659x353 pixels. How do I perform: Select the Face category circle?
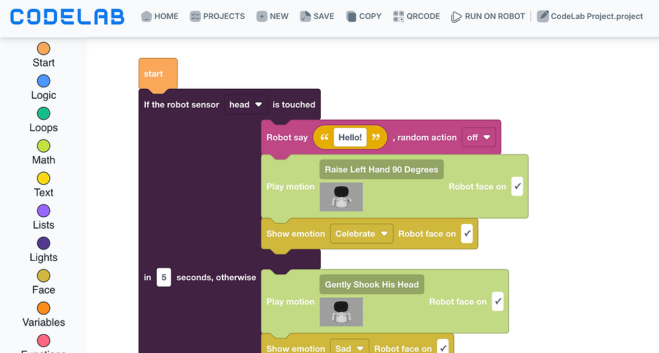43,276
